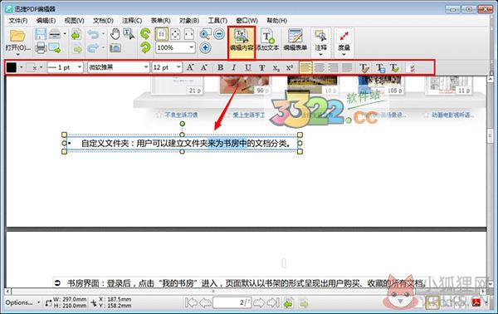Justify the text

[x=347, y=67]
